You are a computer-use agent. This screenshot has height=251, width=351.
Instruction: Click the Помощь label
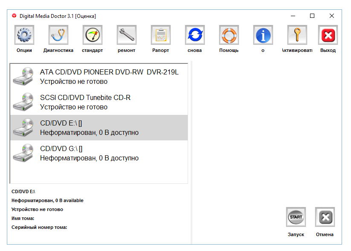pos(229,51)
